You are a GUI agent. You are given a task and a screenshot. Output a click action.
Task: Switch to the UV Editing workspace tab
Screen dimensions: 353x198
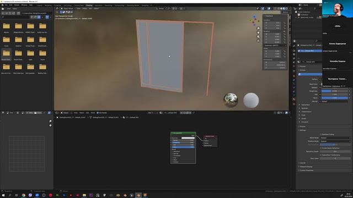click(67, 5)
